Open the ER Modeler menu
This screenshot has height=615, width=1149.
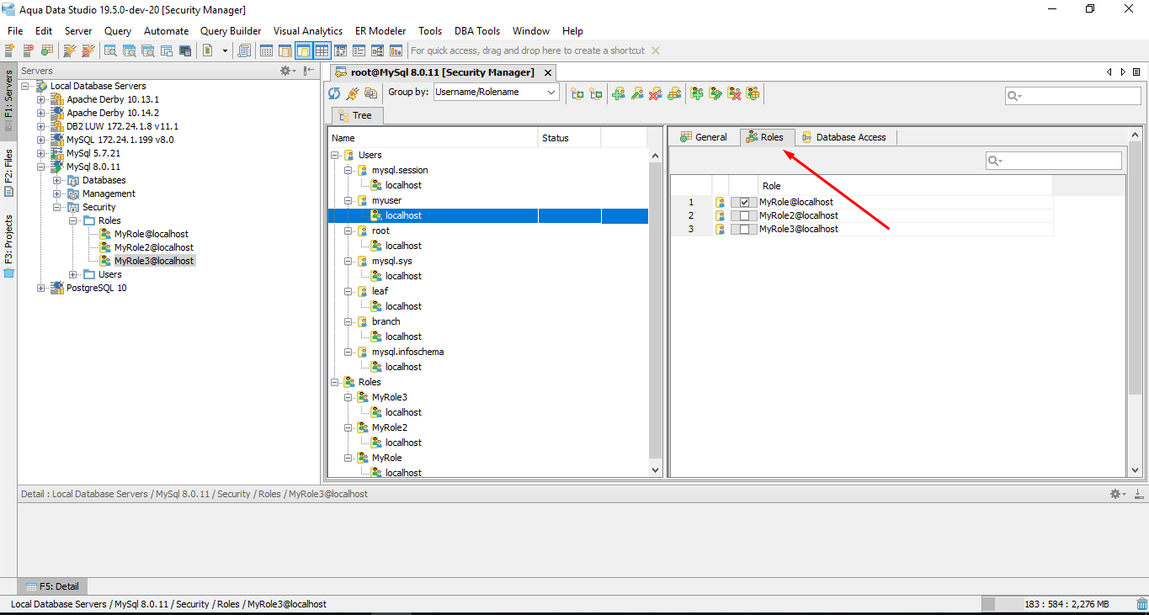pyautogui.click(x=380, y=30)
